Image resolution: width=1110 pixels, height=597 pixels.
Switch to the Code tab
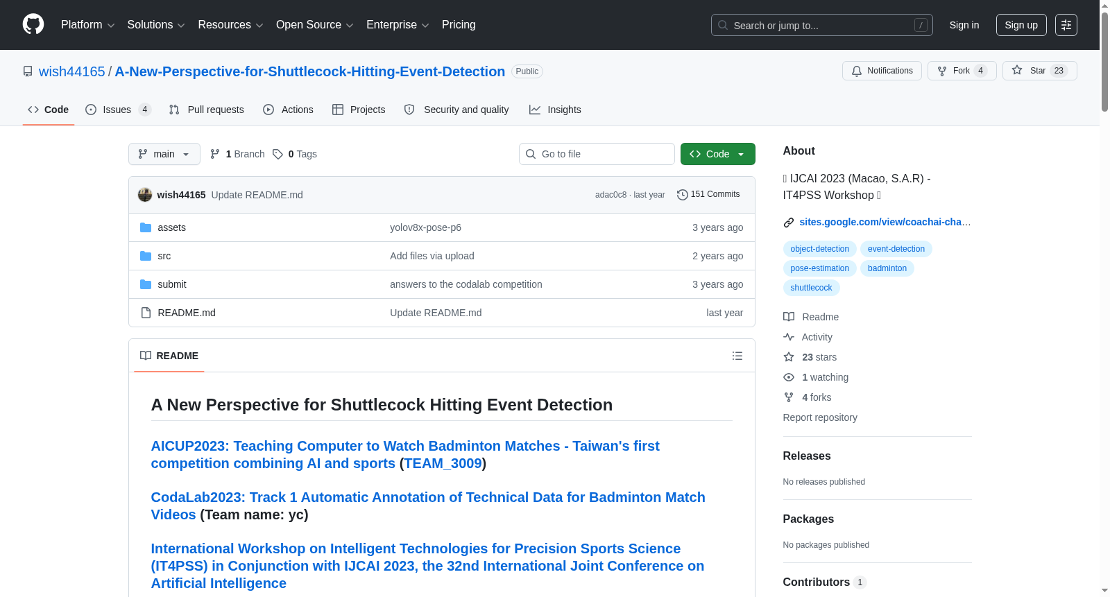click(x=49, y=110)
